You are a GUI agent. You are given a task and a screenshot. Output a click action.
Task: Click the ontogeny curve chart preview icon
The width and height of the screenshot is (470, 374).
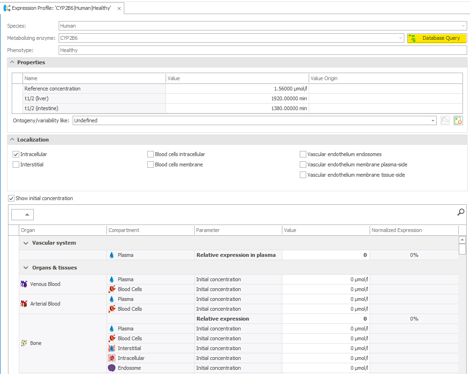click(445, 120)
